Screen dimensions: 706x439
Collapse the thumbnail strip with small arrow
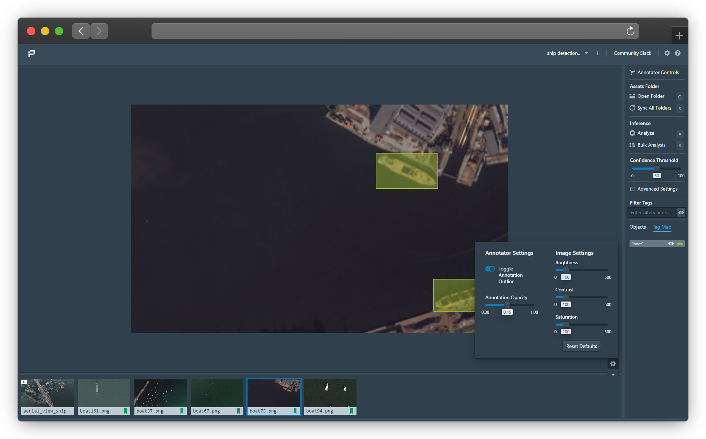pos(613,375)
